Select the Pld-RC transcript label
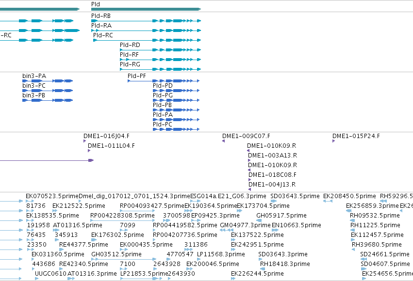The height and width of the screenshot is (281, 413). click(103, 35)
